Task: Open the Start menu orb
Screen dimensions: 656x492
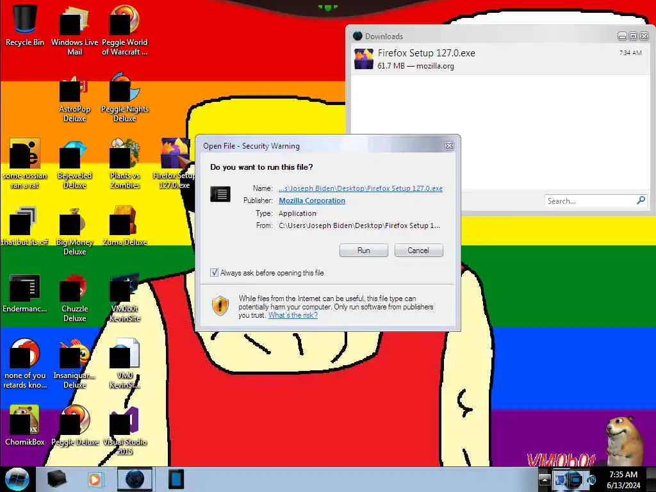Action: [x=17, y=479]
